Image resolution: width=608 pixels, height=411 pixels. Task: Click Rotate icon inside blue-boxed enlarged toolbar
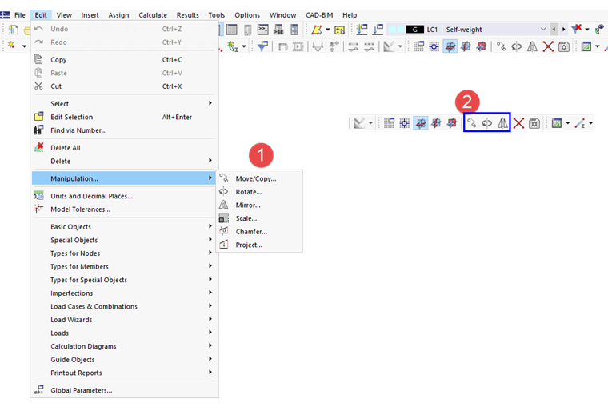pos(487,123)
